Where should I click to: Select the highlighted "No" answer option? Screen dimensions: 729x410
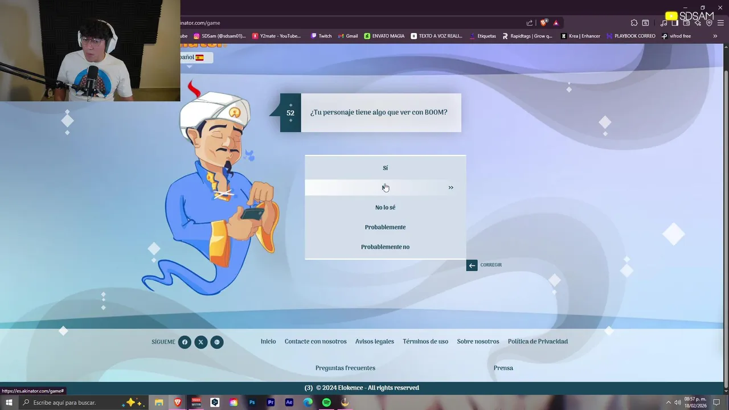(x=385, y=187)
